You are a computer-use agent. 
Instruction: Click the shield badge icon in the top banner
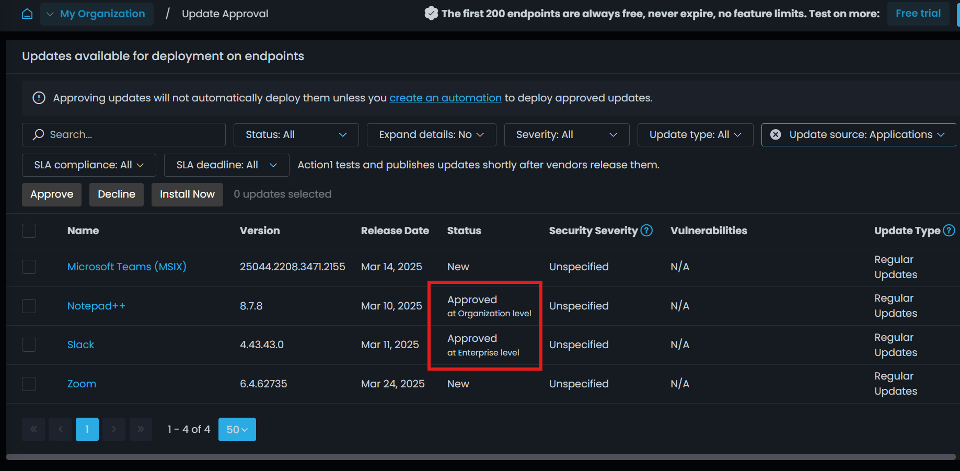(431, 13)
